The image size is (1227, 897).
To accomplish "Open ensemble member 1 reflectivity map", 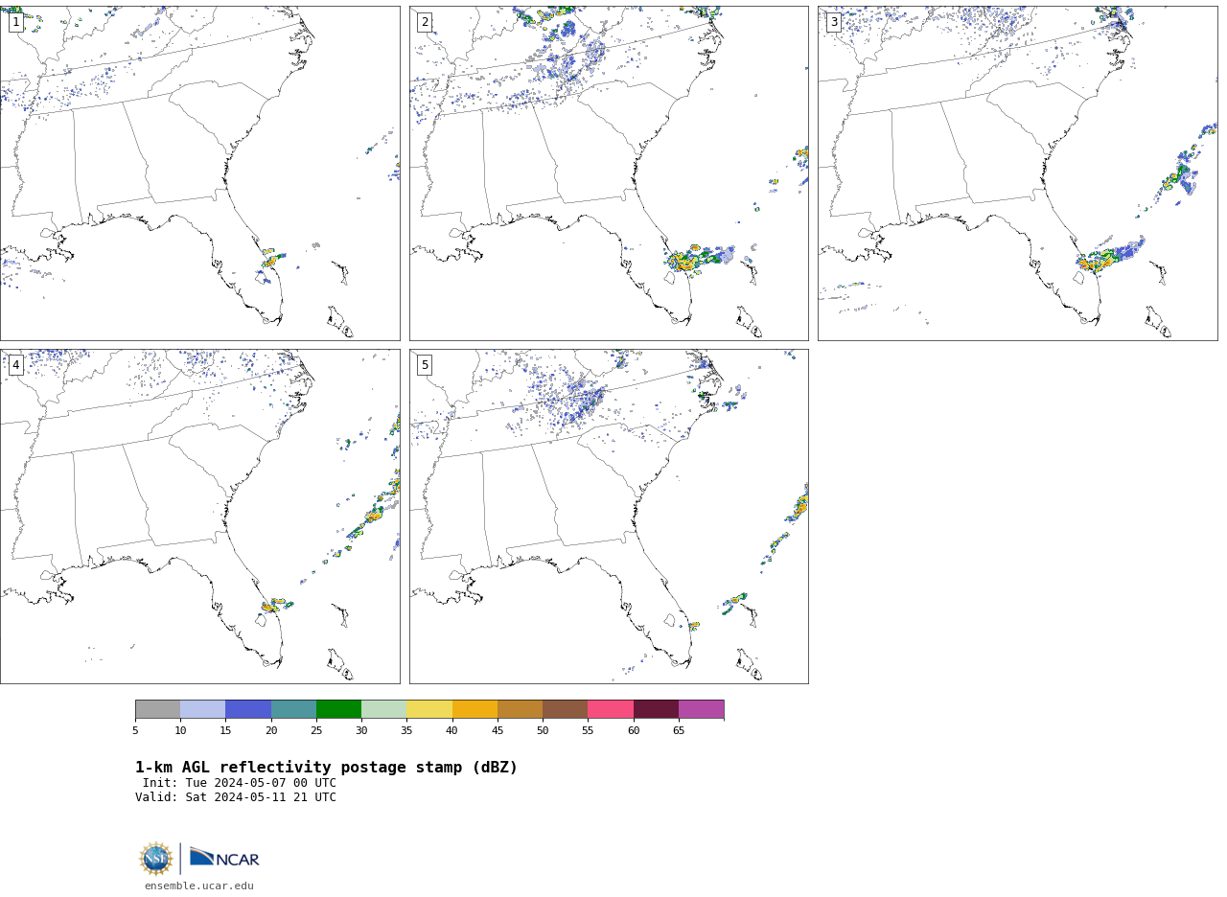I will coord(199,173).
